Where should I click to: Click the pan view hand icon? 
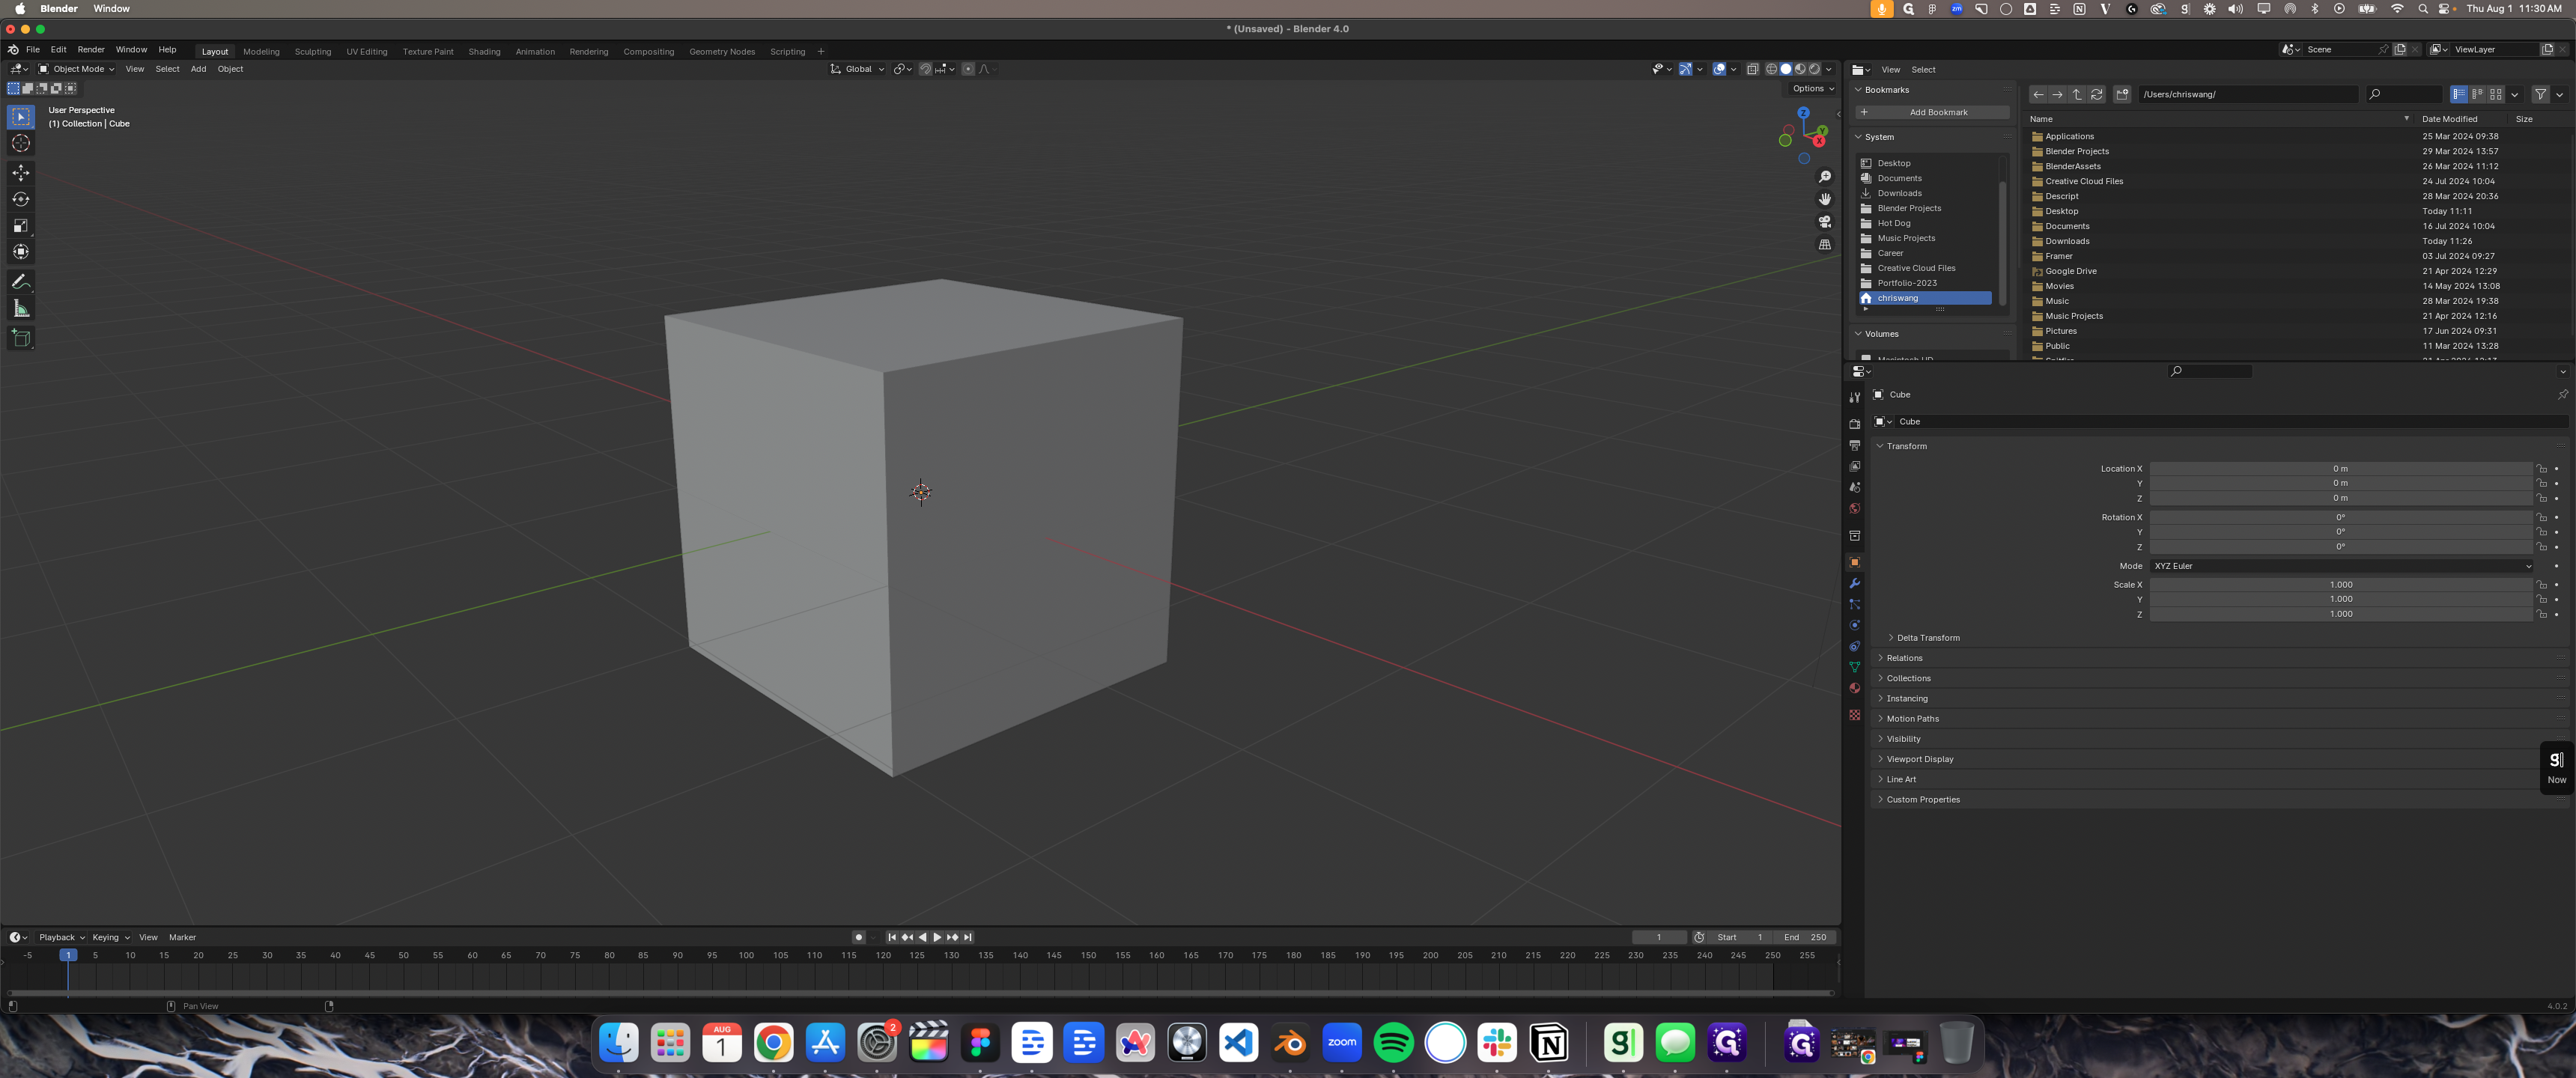1825,199
